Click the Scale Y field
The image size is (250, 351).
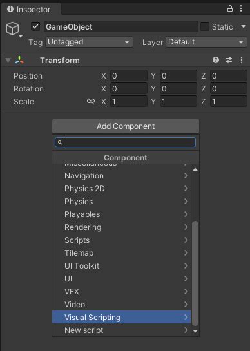coord(178,101)
